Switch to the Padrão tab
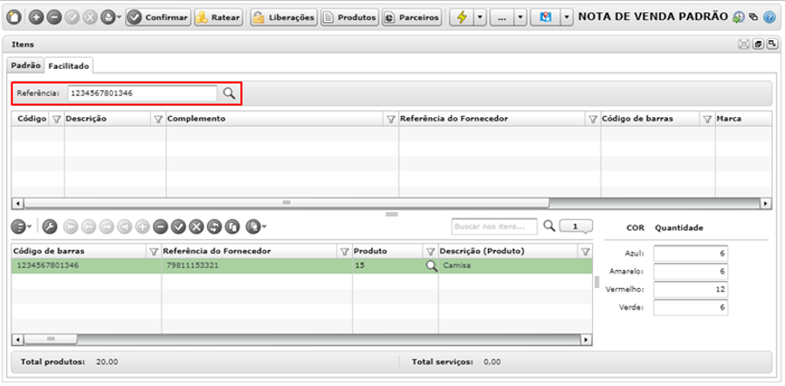785x386 pixels. pyautogui.click(x=26, y=65)
